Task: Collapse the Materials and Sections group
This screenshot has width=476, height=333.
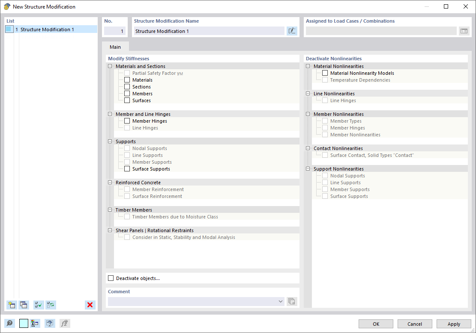Action: (110, 66)
